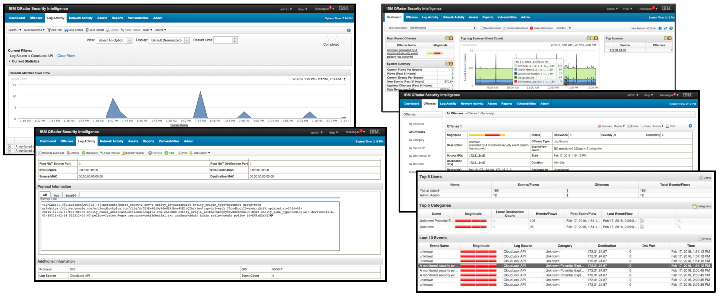Open the Add Item... dropdown on the dashboard
The width and height of the screenshot is (719, 296).
click(564, 28)
